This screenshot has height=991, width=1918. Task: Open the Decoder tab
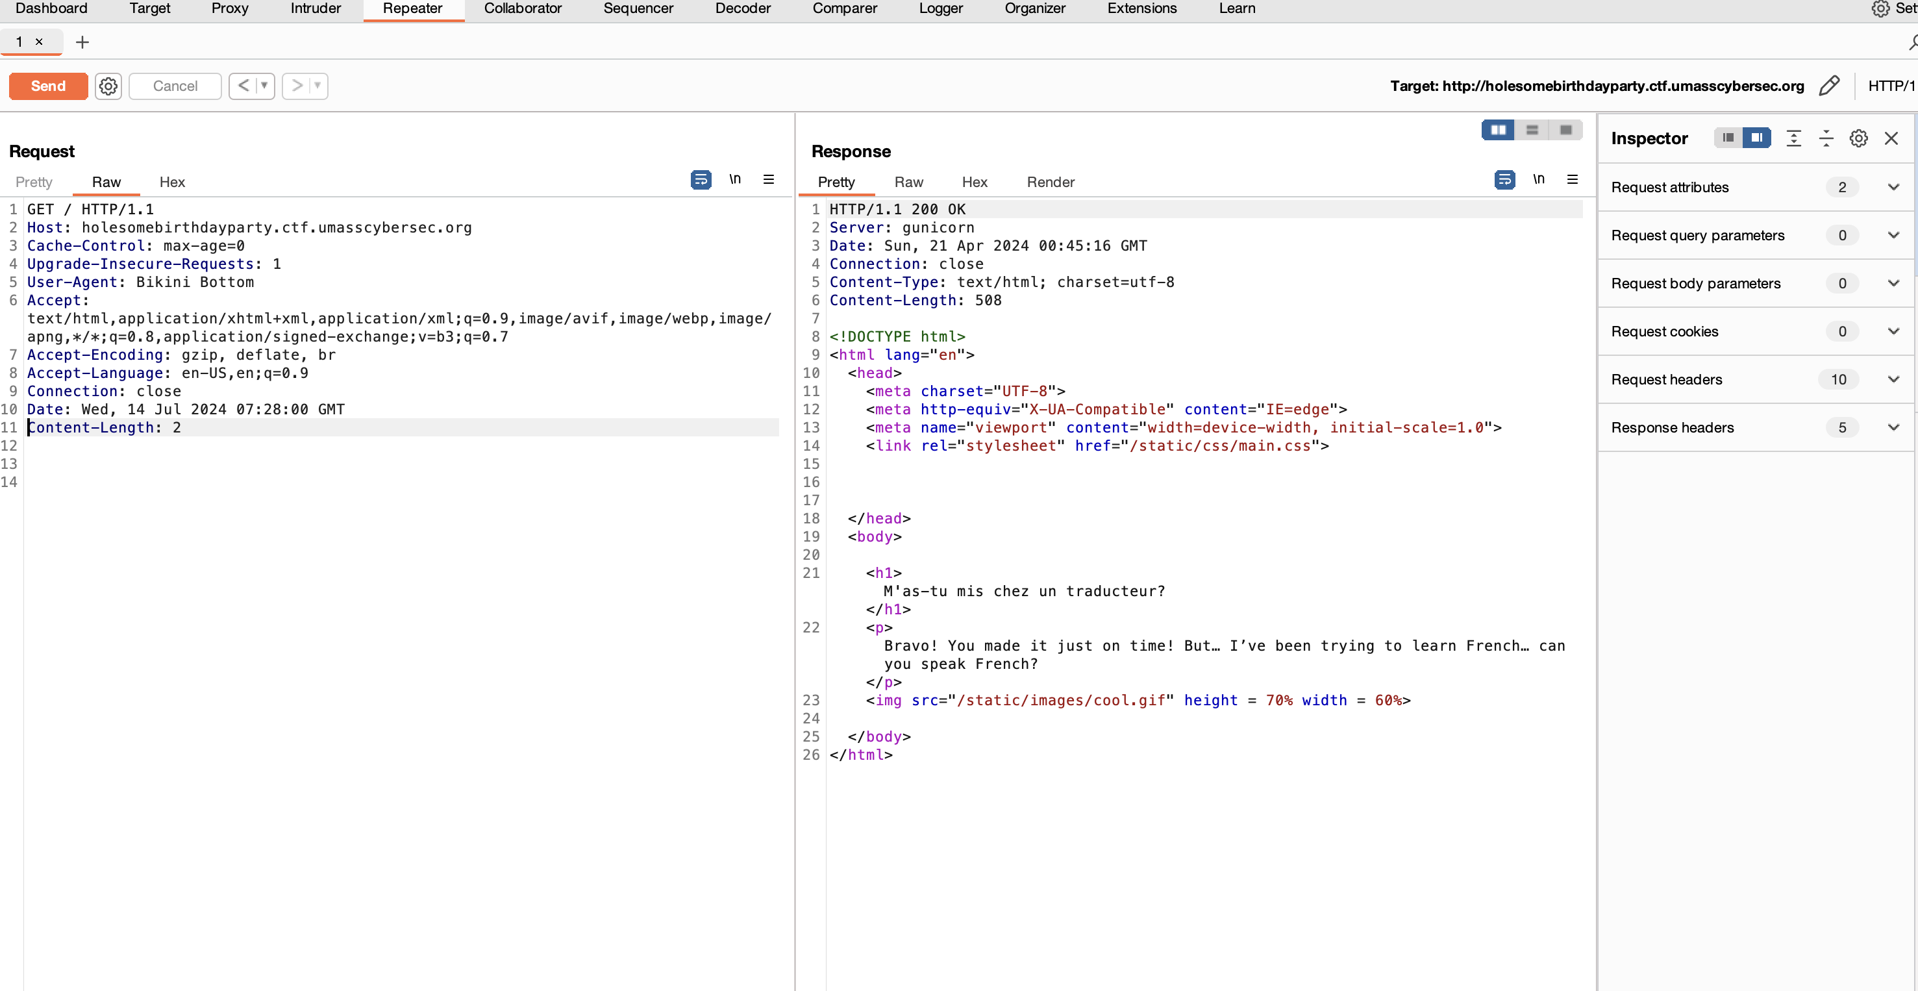point(742,9)
